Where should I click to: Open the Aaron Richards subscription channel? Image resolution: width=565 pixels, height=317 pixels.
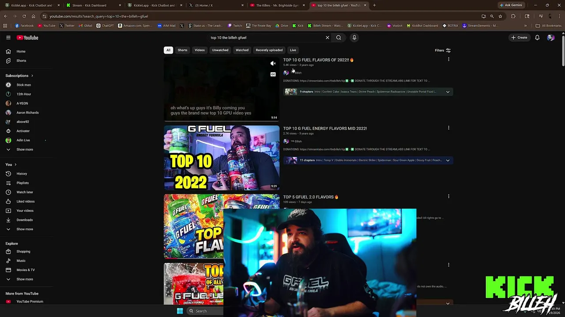(x=27, y=113)
